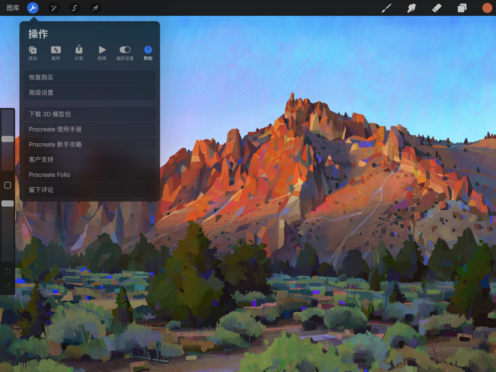Image resolution: width=496 pixels, height=372 pixels.
Task: Switch to the Preferences (偏好设置) tab
Action: point(125,53)
